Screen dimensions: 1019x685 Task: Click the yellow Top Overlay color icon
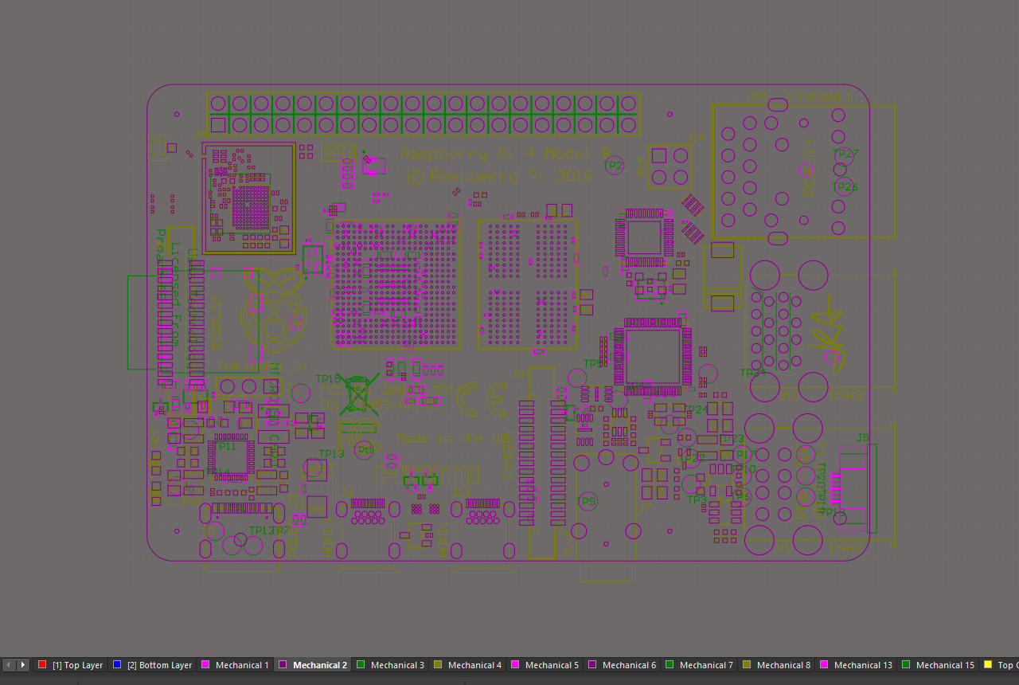click(x=990, y=664)
